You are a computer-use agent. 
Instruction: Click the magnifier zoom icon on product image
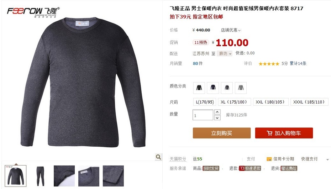pos(158,157)
